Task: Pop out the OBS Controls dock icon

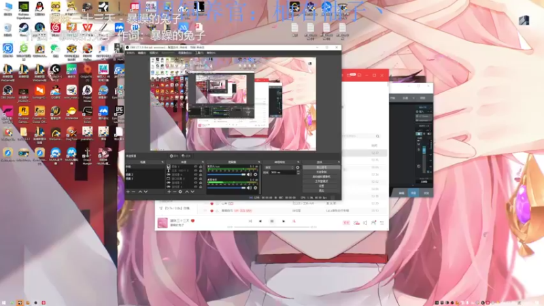Action: (x=339, y=162)
